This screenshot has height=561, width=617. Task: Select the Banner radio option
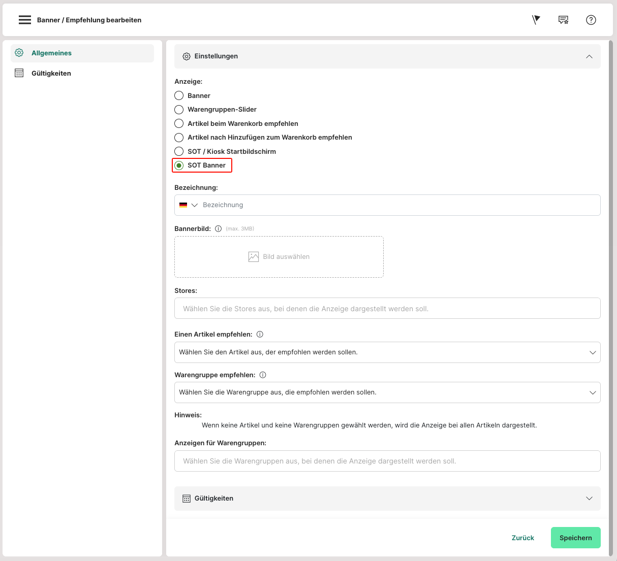click(x=179, y=95)
